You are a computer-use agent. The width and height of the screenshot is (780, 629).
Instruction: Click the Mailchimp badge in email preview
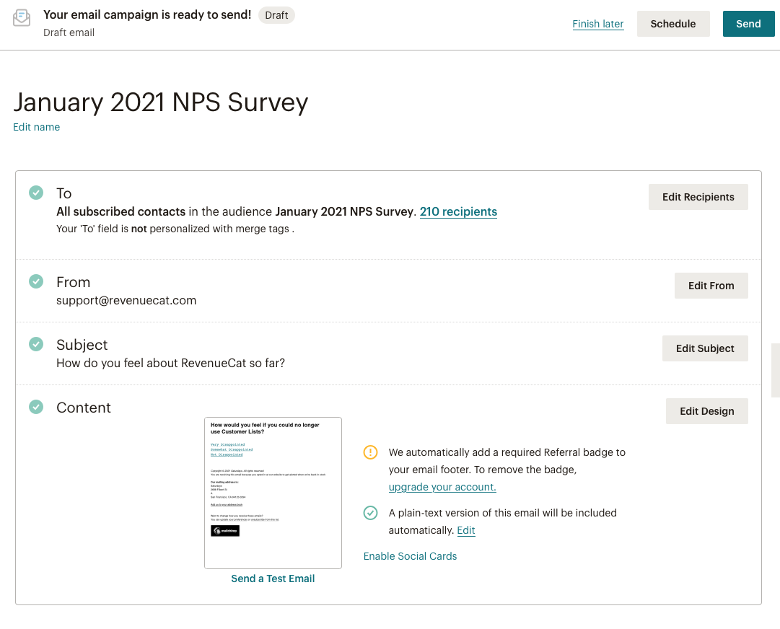tap(225, 531)
